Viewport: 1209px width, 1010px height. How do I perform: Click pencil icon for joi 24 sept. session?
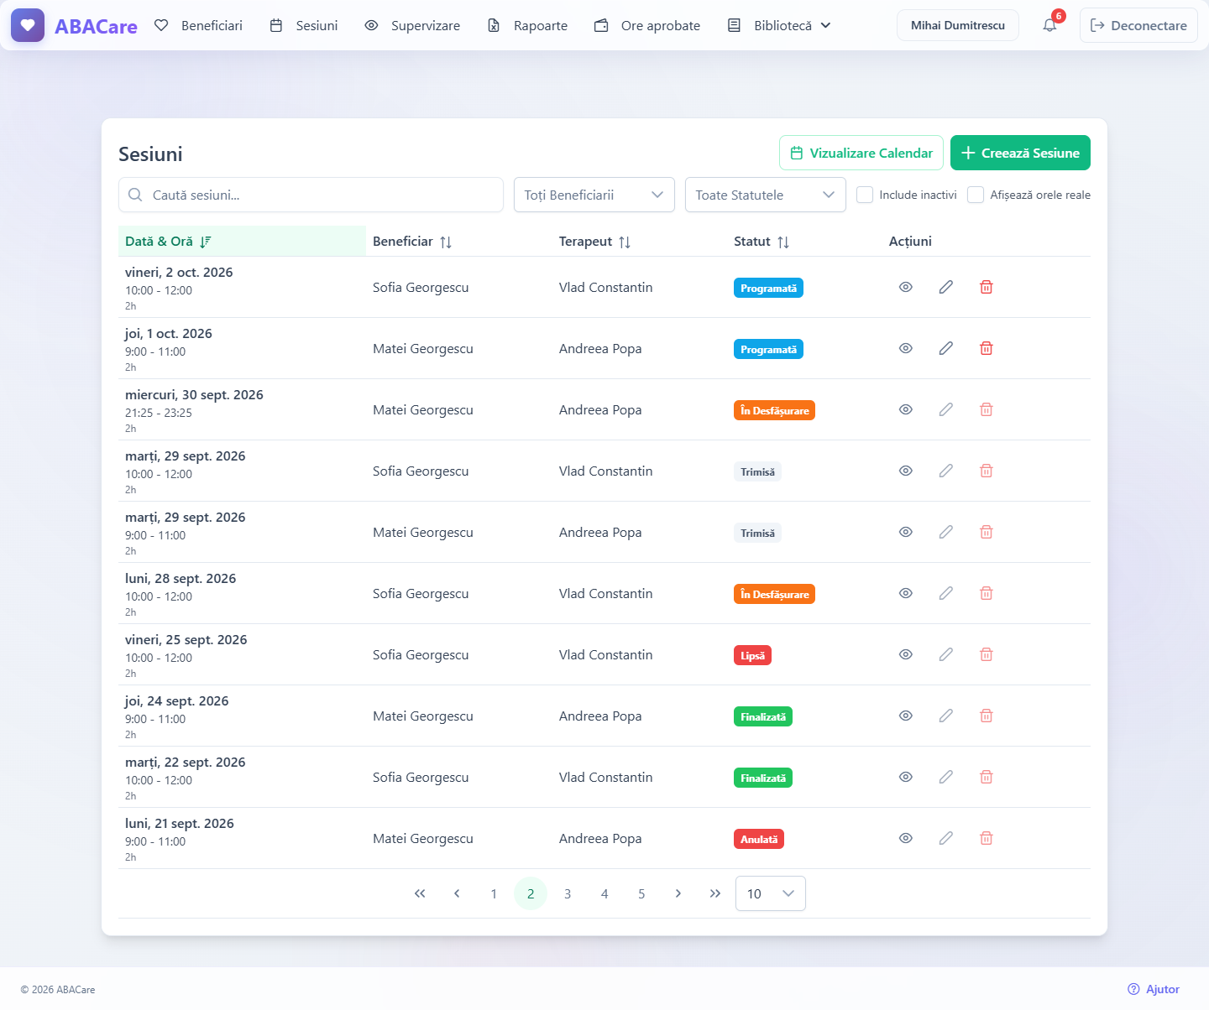tap(946, 716)
